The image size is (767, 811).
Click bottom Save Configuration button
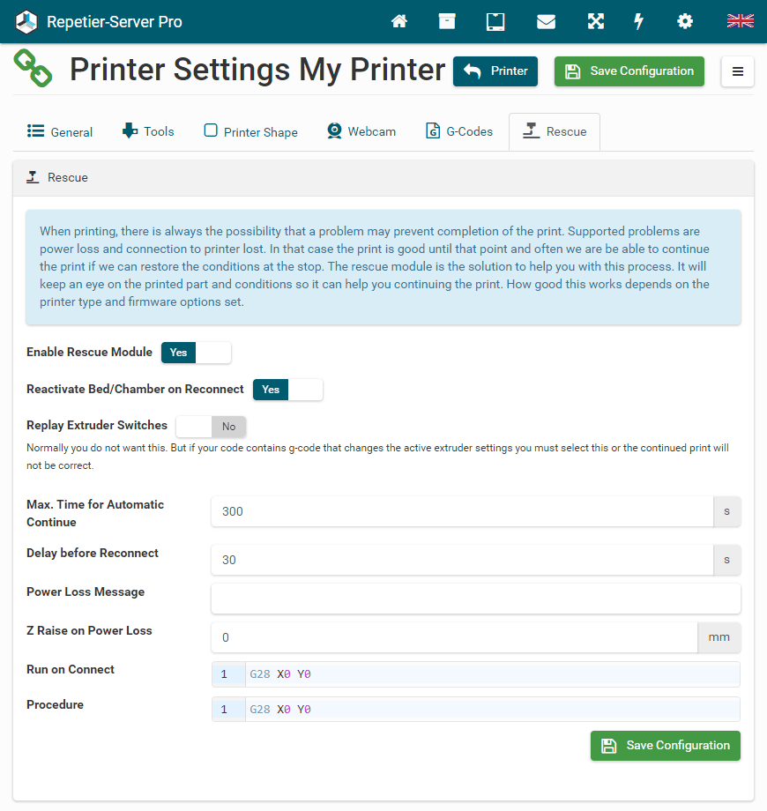click(666, 746)
